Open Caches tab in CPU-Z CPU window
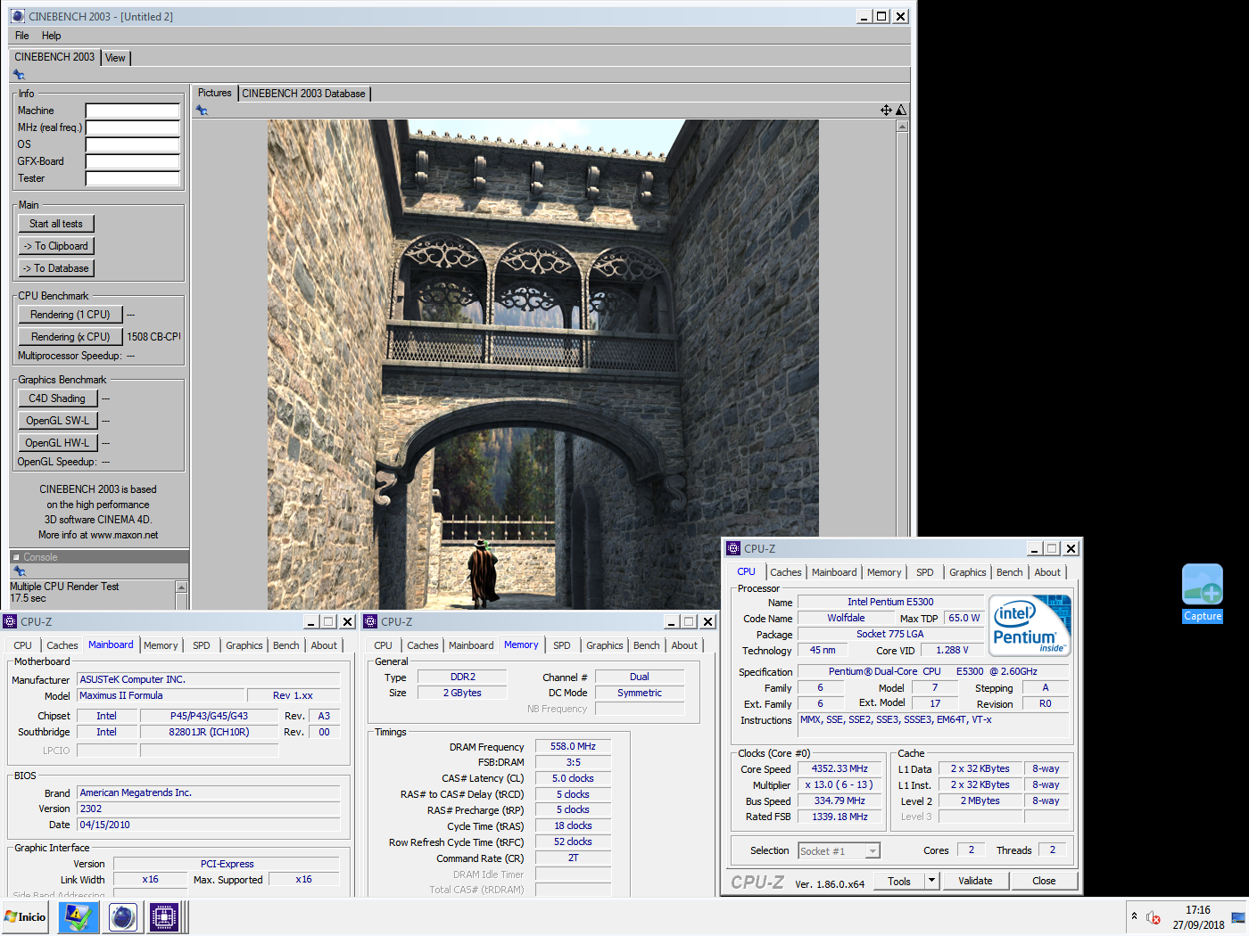This screenshot has width=1249, height=936. click(x=786, y=572)
